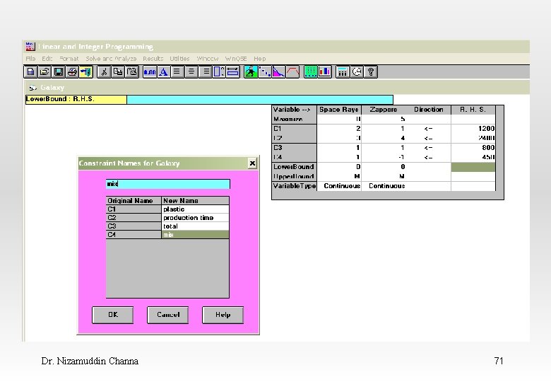The image size is (551, 382).
Task: Click the 'VariableType' row header
Action: coord(295,186)
